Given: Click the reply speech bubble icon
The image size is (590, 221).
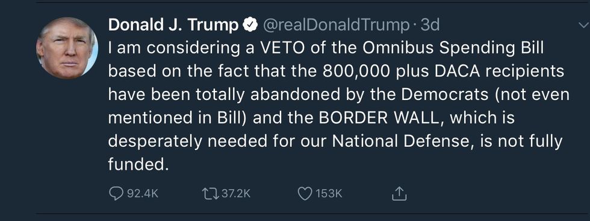Looking at the screenshot, I should (x=116, y=194).
